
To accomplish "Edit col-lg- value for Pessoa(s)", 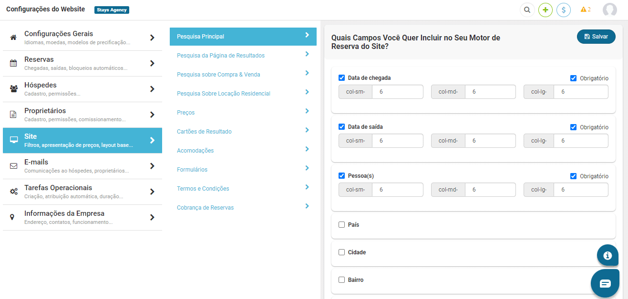I will click(x=581, y=190).
